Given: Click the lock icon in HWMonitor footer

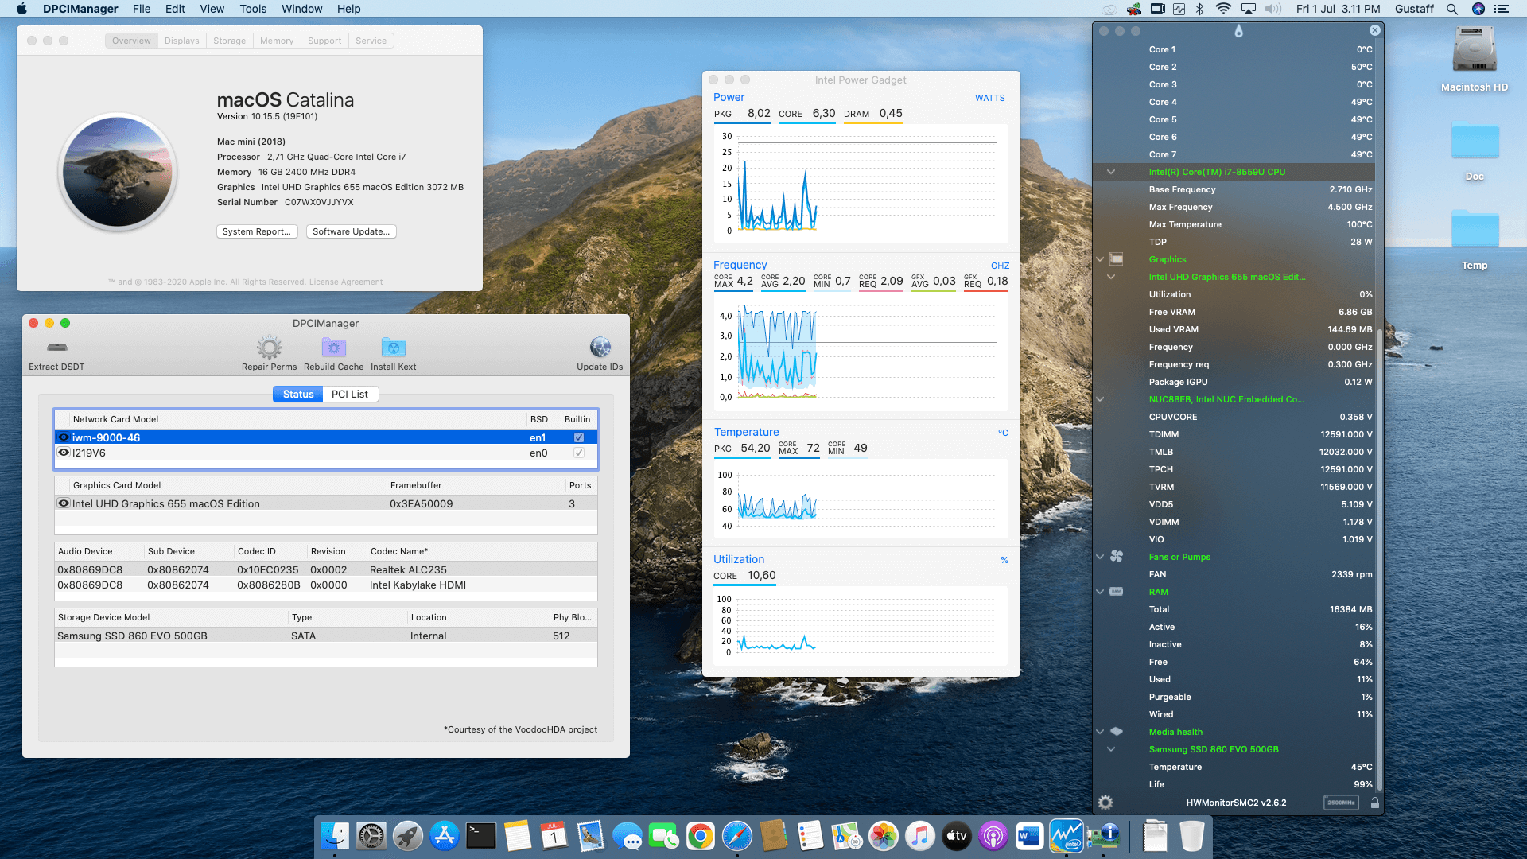Looking at the screenshot, I should (1375, 803).
